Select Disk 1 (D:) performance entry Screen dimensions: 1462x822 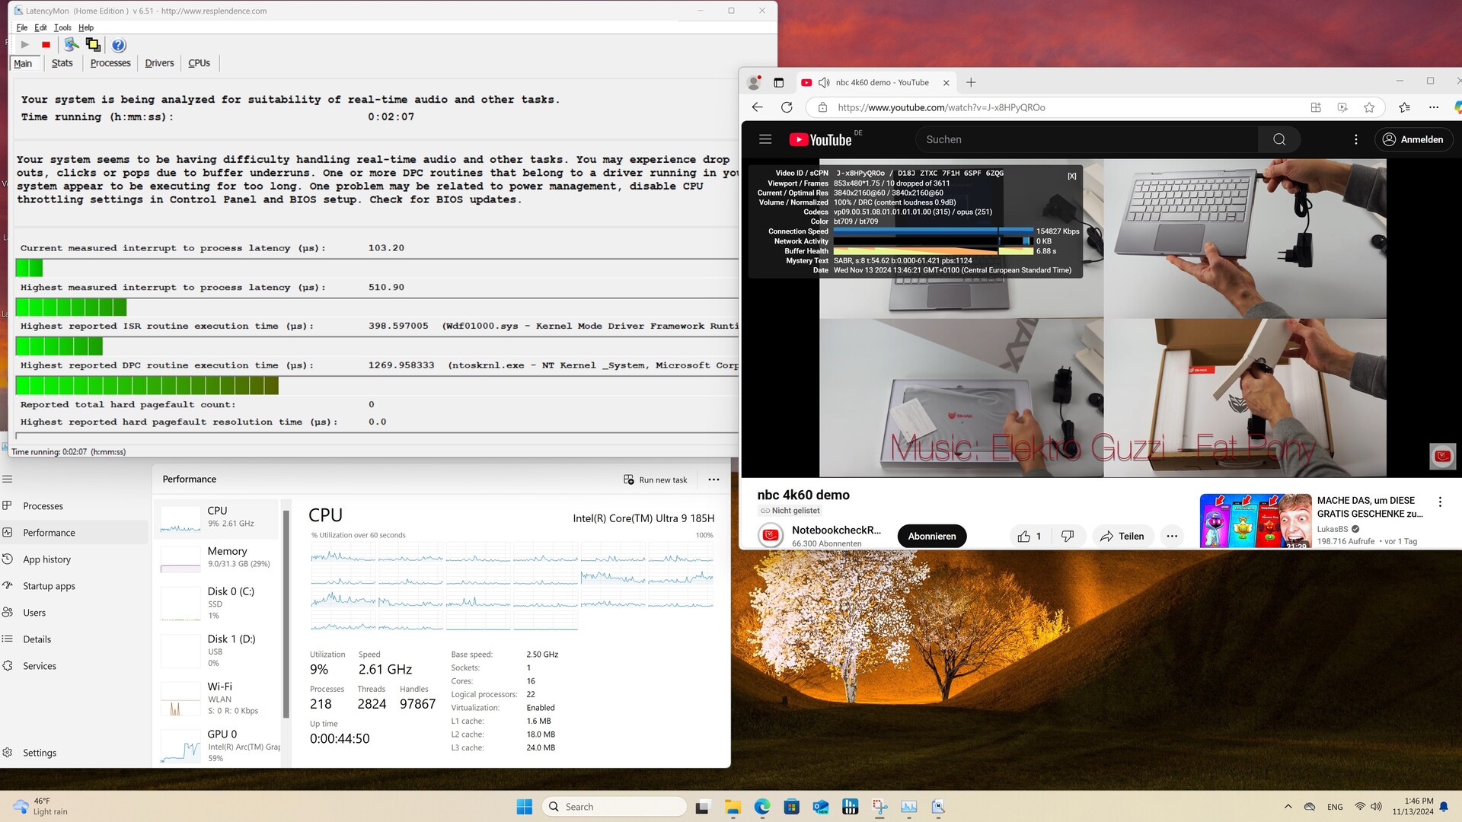tap(218, 651)
